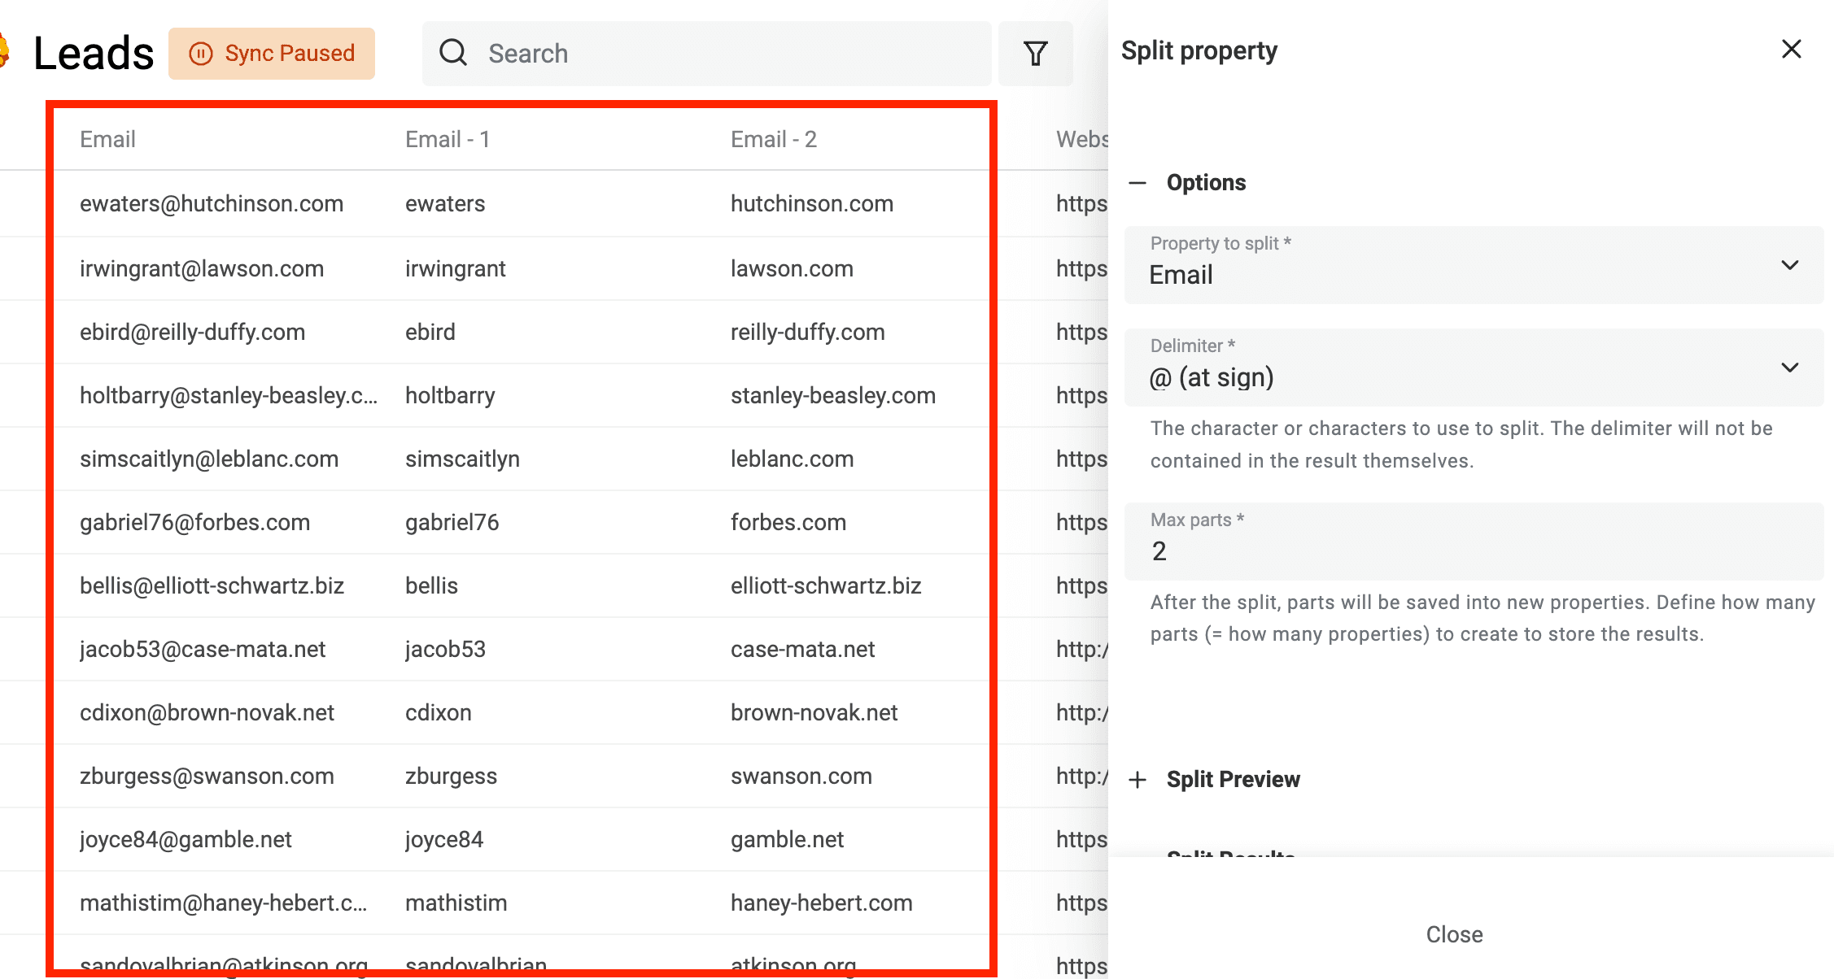Select cell zburgess@swanson.com
The image size is (1834, 979).
click(x=207, y=777)
